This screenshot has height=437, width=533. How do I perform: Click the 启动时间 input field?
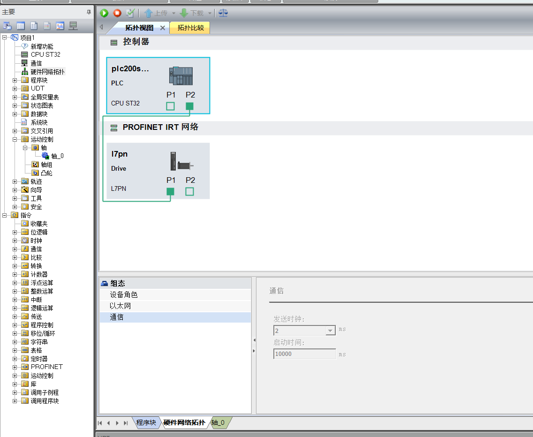[x=305, y=354]
